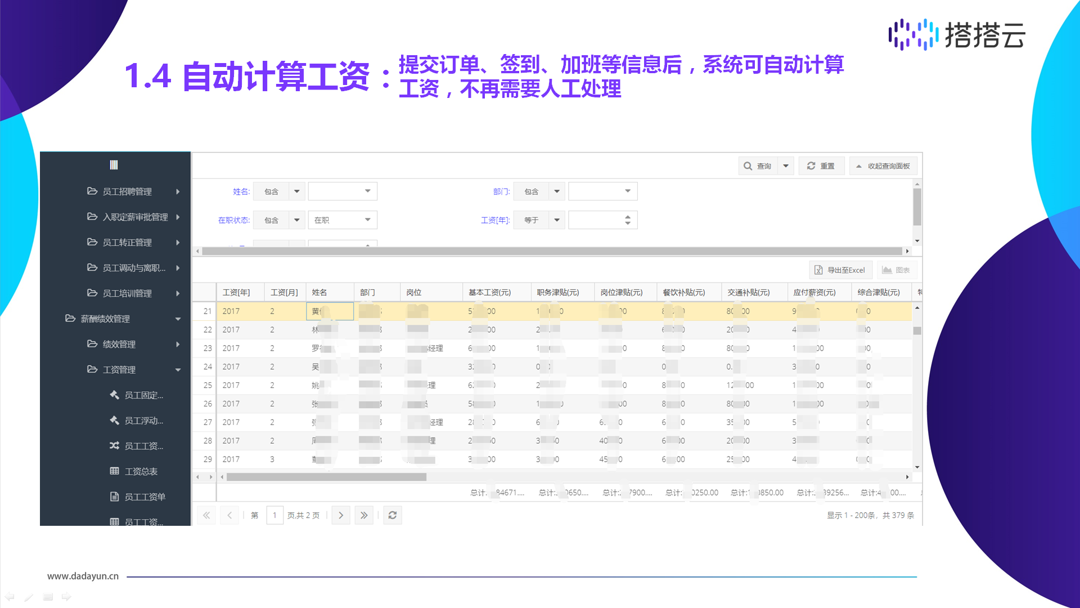
Task: Open the 工资总表 table menu item
Action: pos(141,471)
